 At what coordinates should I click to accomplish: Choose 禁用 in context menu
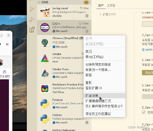(105, 52)
